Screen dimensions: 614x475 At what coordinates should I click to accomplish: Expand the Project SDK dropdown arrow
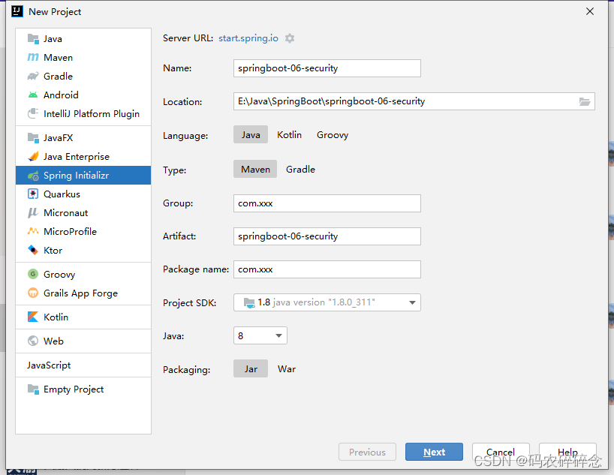coord(412,302)
